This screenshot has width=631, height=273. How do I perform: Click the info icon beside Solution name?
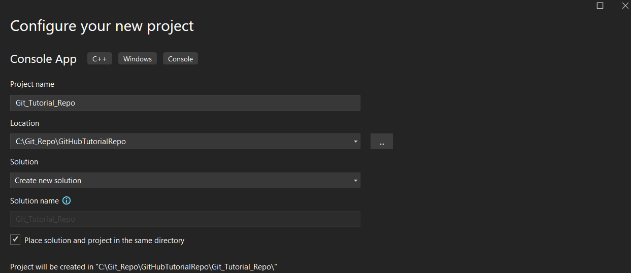coord(67,200)
